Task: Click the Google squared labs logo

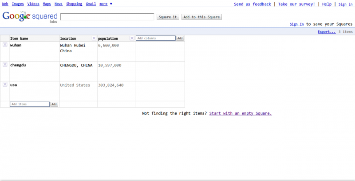Action: (x=30, y=17)
